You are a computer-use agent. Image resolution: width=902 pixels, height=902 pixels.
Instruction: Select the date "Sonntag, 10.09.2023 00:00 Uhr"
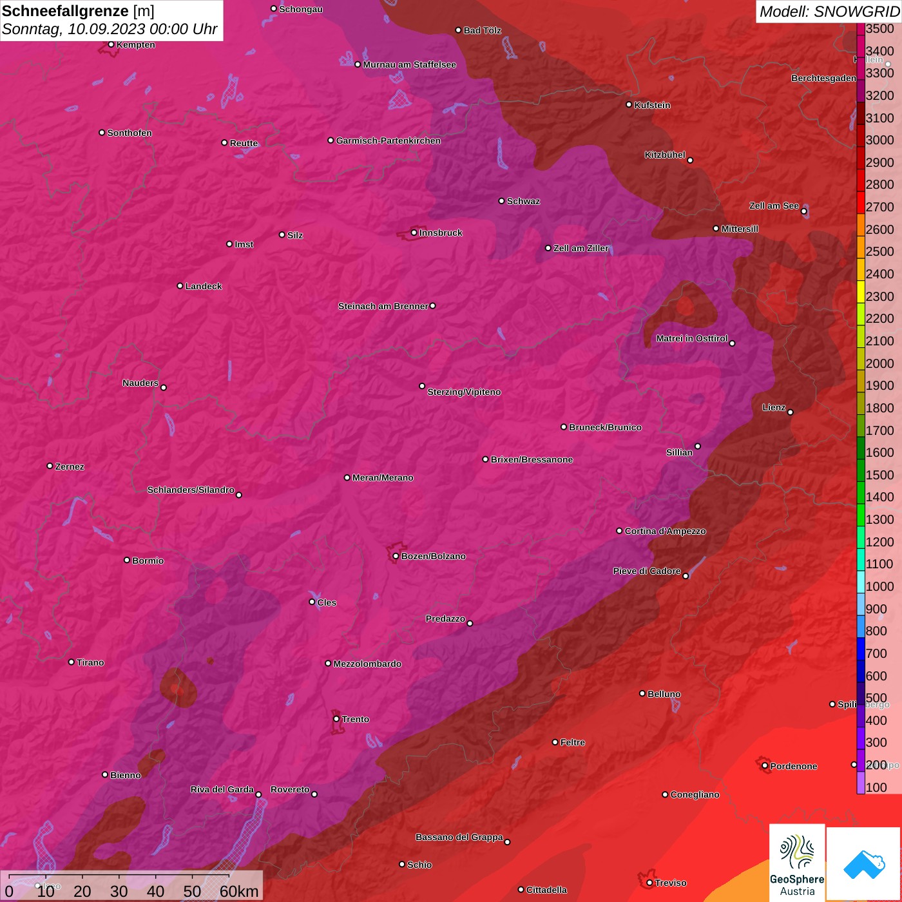click(x=110, y=29)
